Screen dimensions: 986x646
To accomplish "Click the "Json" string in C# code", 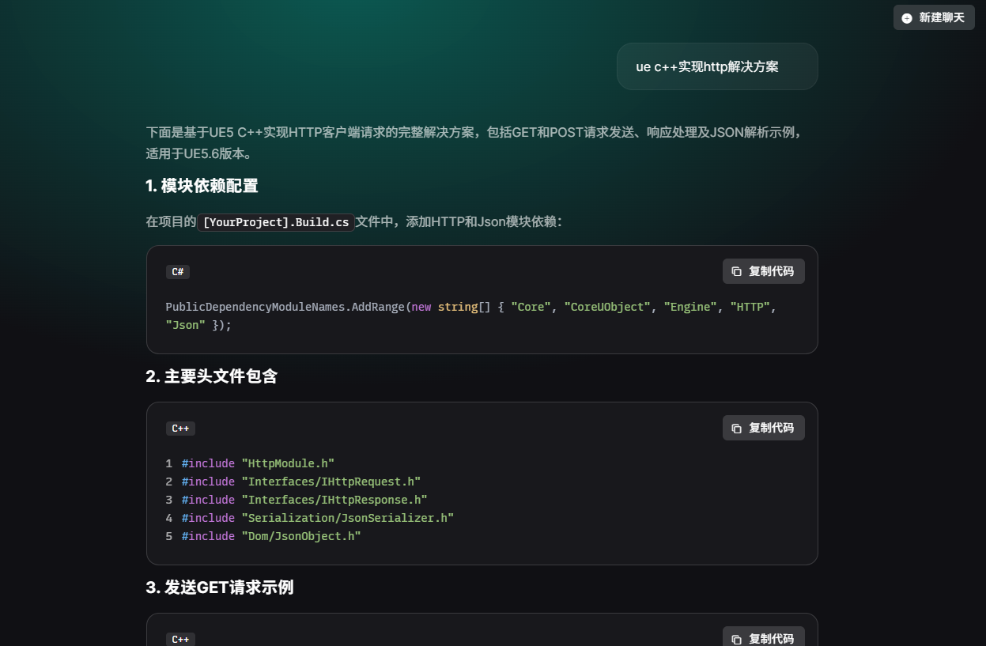I will coord(186,325).
